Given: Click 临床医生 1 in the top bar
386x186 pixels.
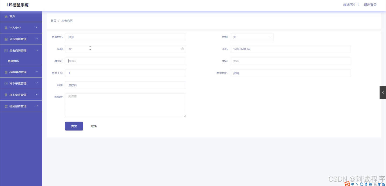Looking at the screenshot, I should 351,5.
